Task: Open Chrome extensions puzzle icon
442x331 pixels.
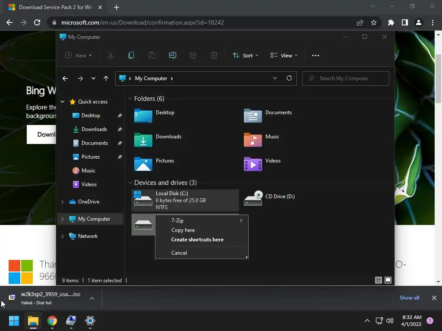Action: (391, 22)
